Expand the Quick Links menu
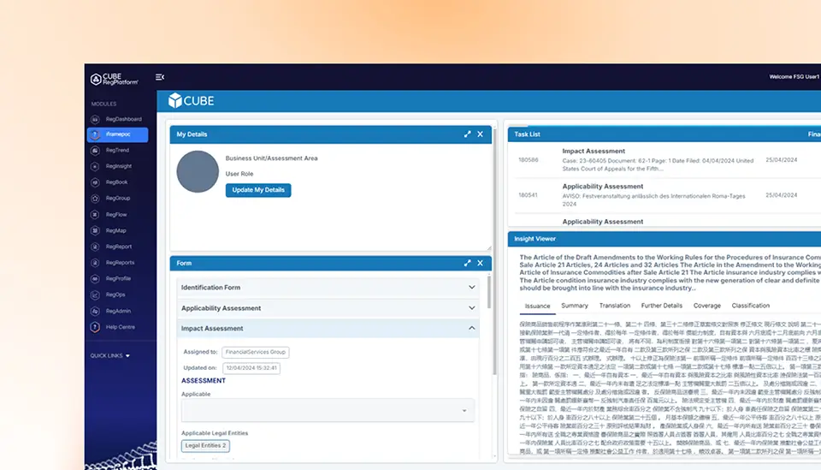 pos(110,355)
